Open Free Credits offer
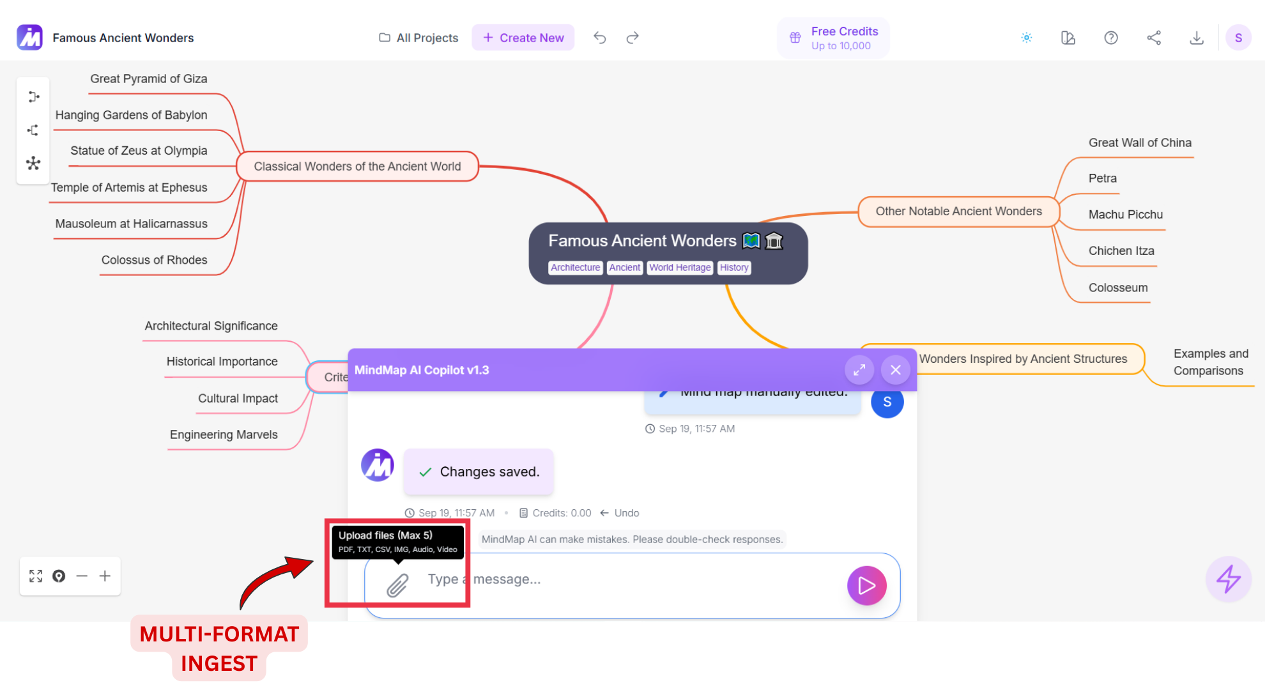Image resolution: width=1265 pixels, height=690 pixels. [833, 38]
